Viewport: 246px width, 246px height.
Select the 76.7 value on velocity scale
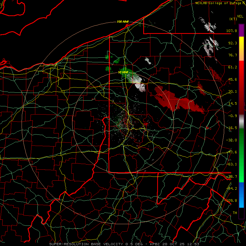coord(233,55)
